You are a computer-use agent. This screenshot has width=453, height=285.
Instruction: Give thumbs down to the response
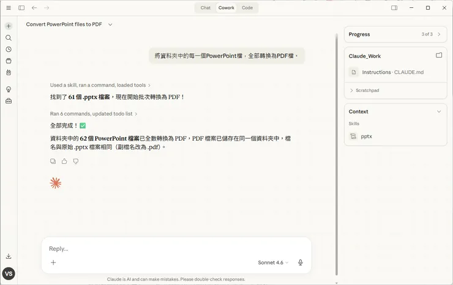[x=76, y=161]
